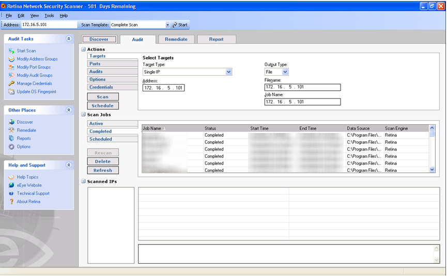This screenshot has width=447, height=276.
Task: Collapse the Scanned IPs section
Action: 83,181
